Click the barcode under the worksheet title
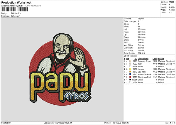The width and height of the screenshot is (176, 125). click(15, 9)
